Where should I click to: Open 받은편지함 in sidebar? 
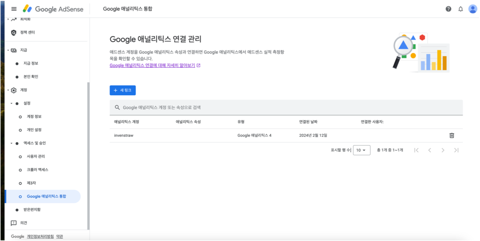click(32, 209)
